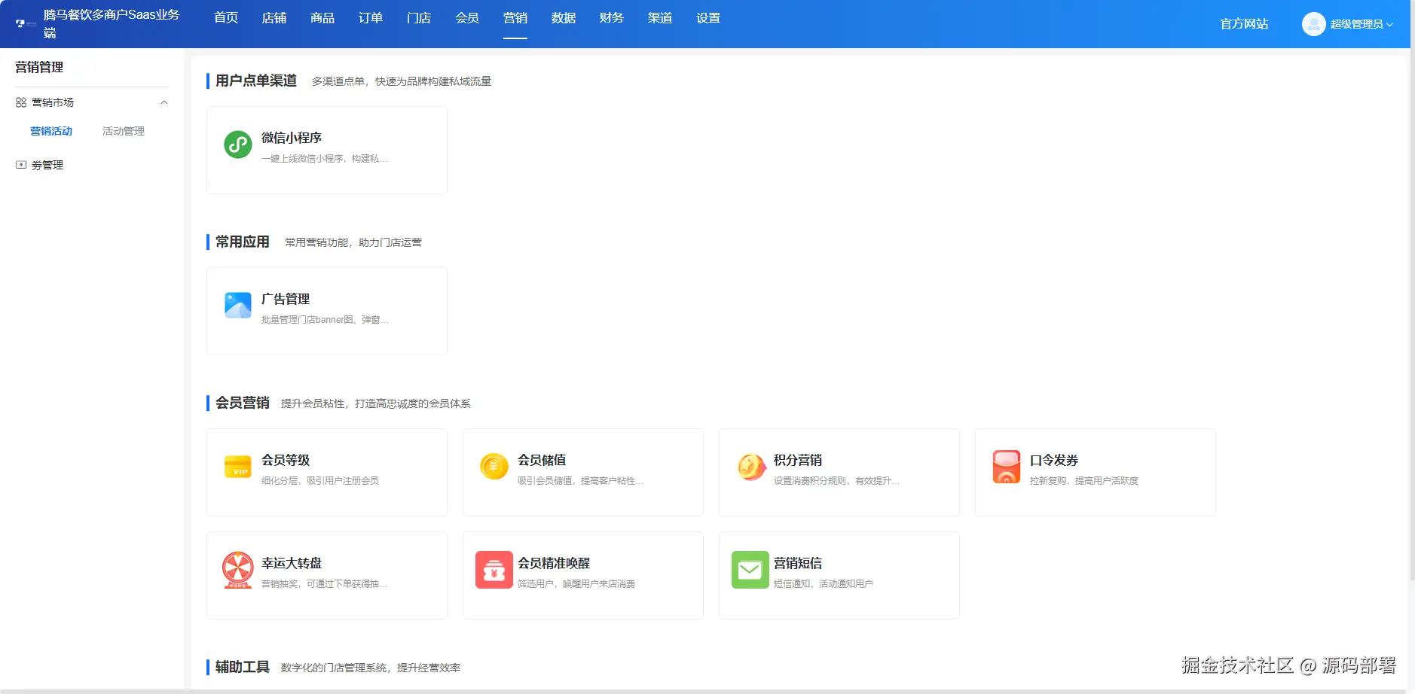Open the 广告管理 card title
Viewport: 1415px width, 694px height.
point(286,299)
